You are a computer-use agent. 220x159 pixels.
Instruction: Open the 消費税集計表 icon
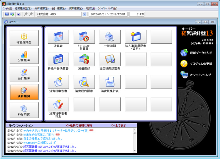110,82
